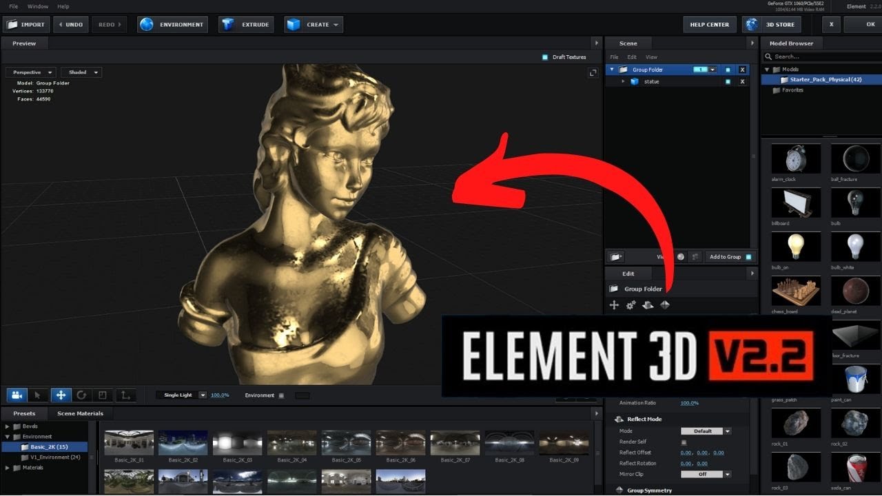The width and height of the screenshot is (882, 496).
Task: Activate the rotate tool
Action: [81, 395]
